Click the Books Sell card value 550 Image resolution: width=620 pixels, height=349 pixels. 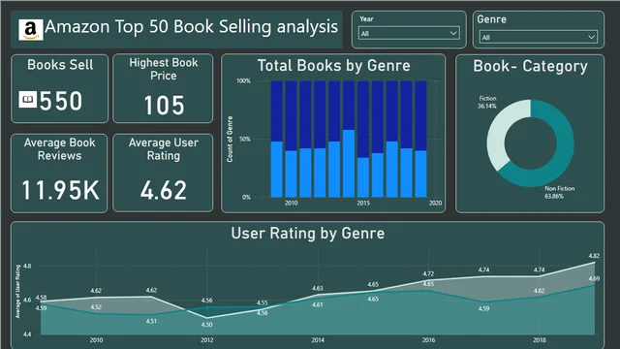[x=61, y=101]
